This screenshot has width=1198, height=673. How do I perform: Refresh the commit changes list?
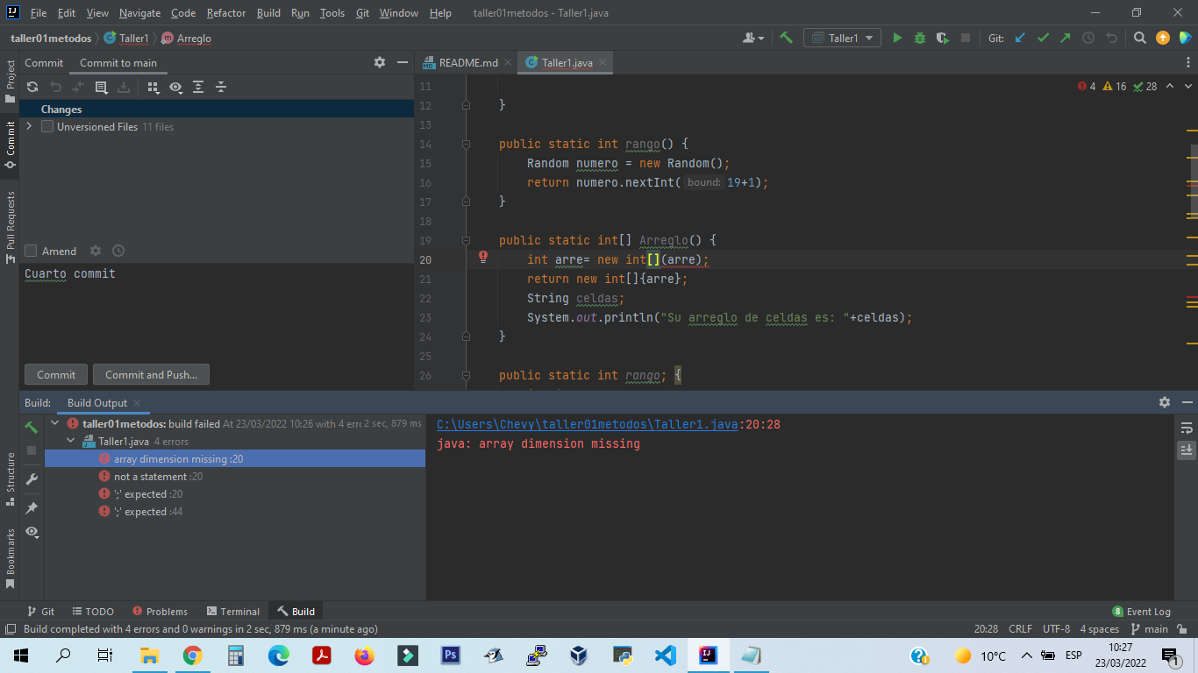click(x=32, y=87)
